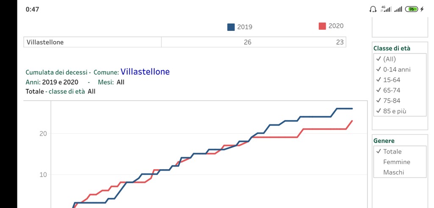Image resolution: width=434 pixels, height=208 pixels.
Task: Tap the headphones icon in status bar
Action: [373, 9]
